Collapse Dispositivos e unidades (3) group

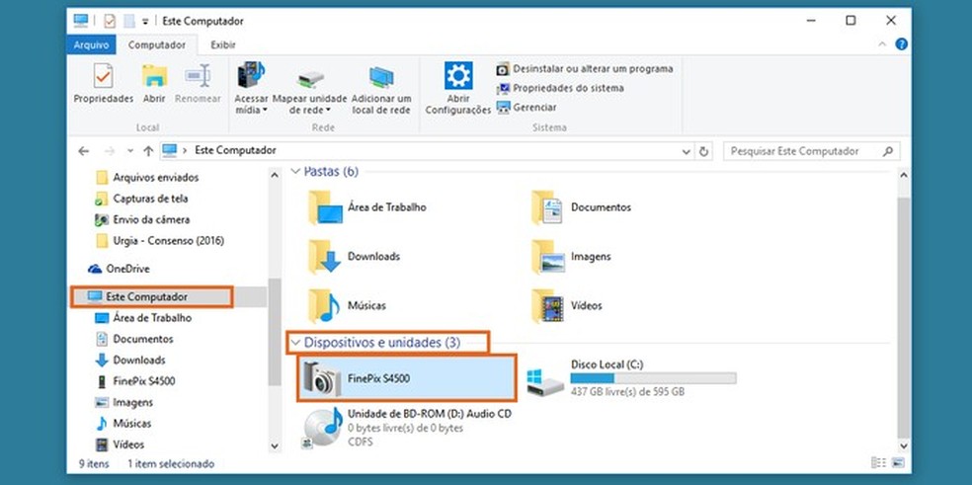point(295,343)
